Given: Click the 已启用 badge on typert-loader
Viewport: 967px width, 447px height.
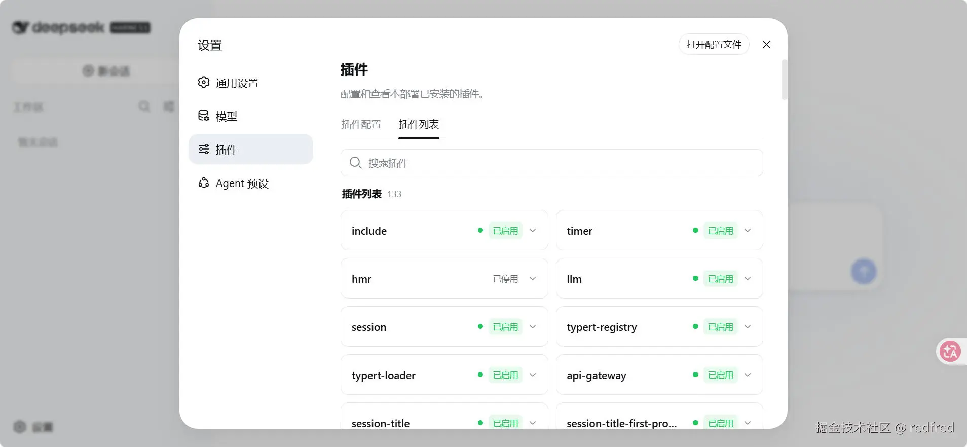Looking at the screenshot, I should coord(505,375).
